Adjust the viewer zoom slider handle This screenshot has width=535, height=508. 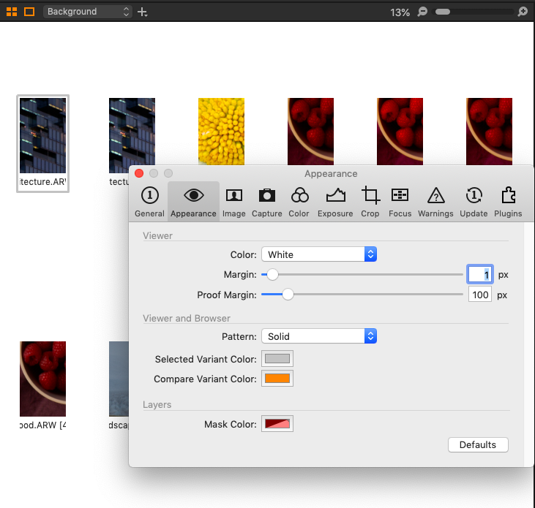pyautogui.click(x=443, y=12)
